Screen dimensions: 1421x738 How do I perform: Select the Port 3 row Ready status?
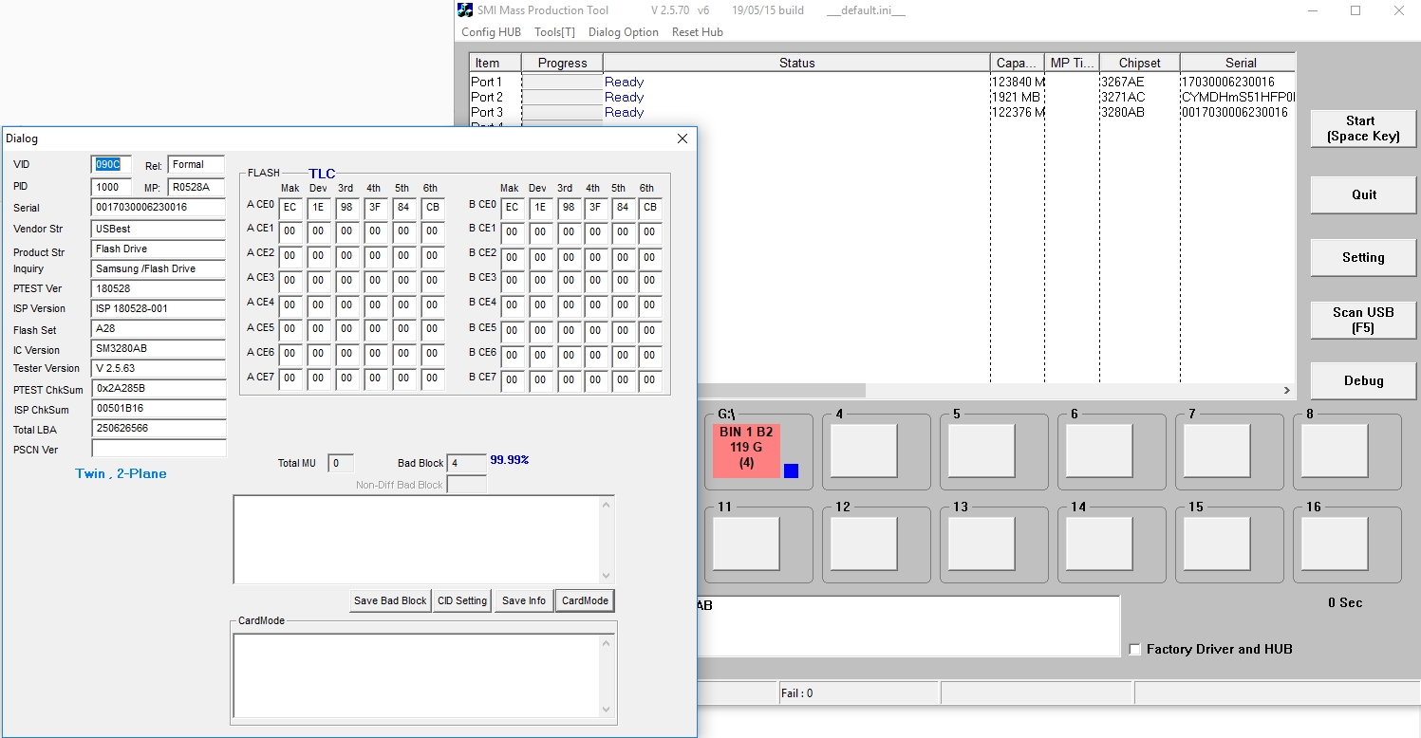[x=624, y=112]
